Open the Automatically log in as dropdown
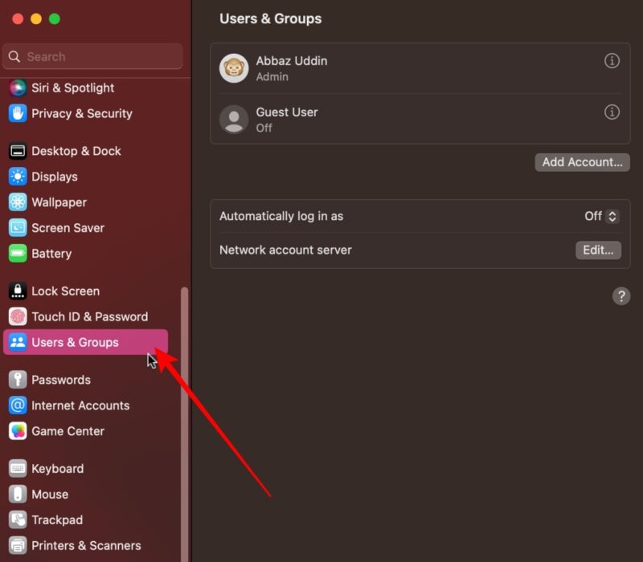 point(600,216)
